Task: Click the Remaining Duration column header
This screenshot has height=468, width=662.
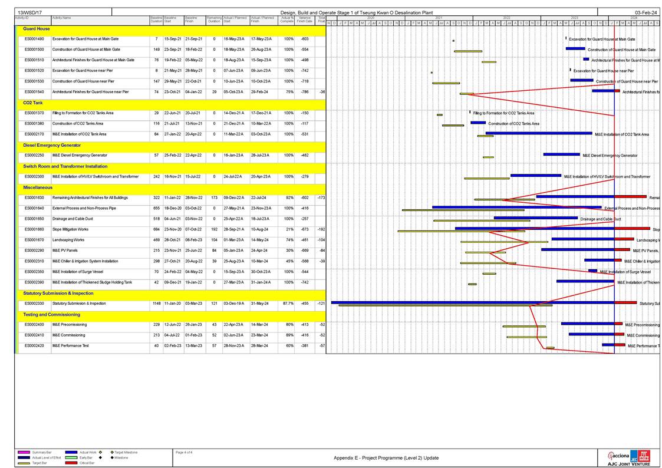Action: click(x=213, y=20)
